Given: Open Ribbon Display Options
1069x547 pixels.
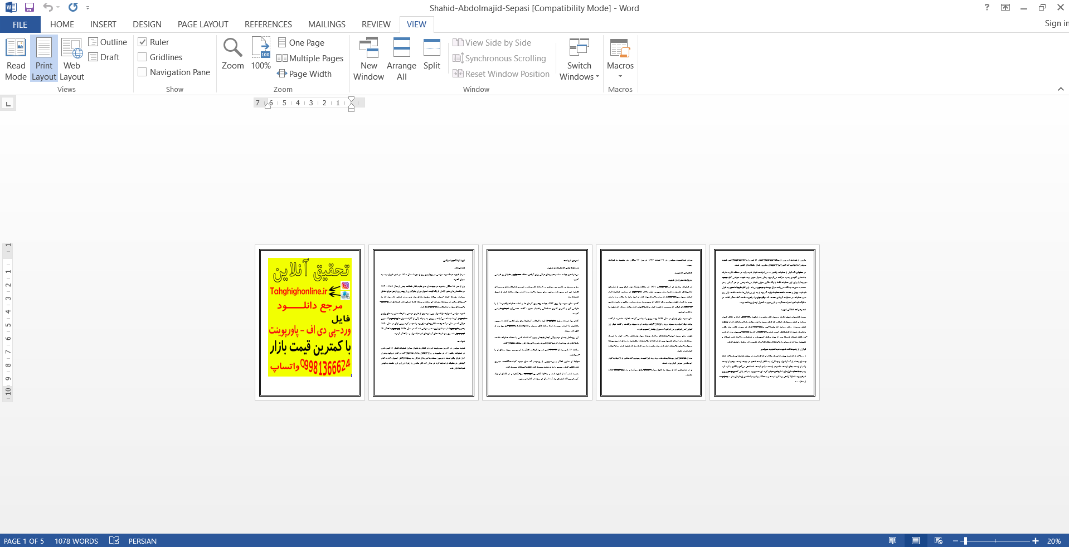Looking at the screenshot, I should tap(1005, 8).
